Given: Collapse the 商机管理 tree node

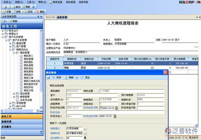Looking at the screenshot, I should pos(14,53).
